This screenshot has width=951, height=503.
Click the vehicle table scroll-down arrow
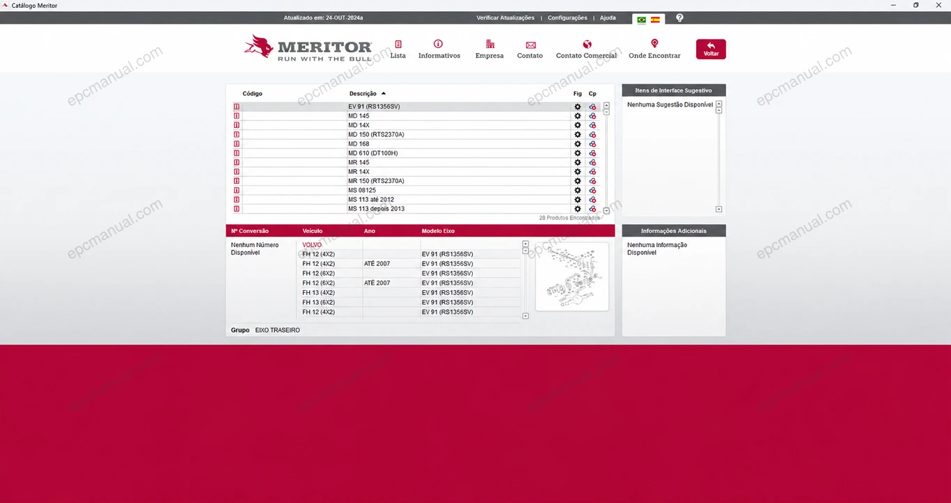525,316
